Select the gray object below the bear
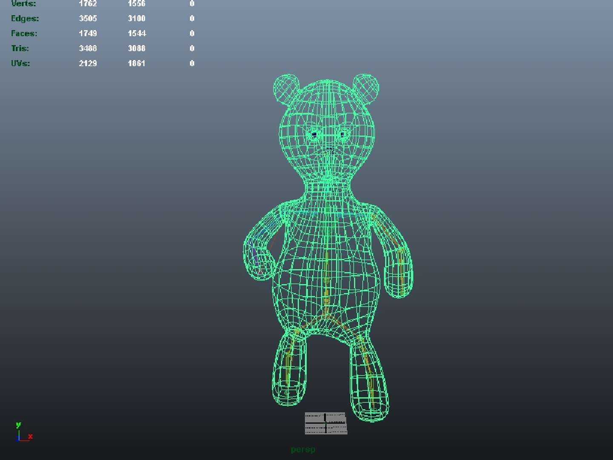613x460 pixels. [326, 423]
